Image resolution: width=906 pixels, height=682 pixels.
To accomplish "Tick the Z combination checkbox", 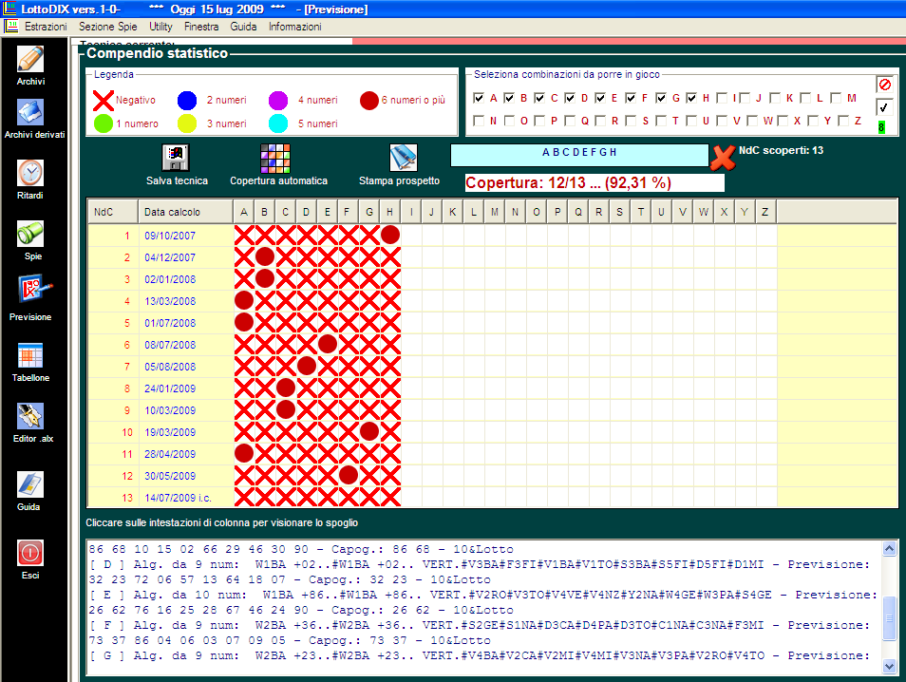I will coord(844,121).
